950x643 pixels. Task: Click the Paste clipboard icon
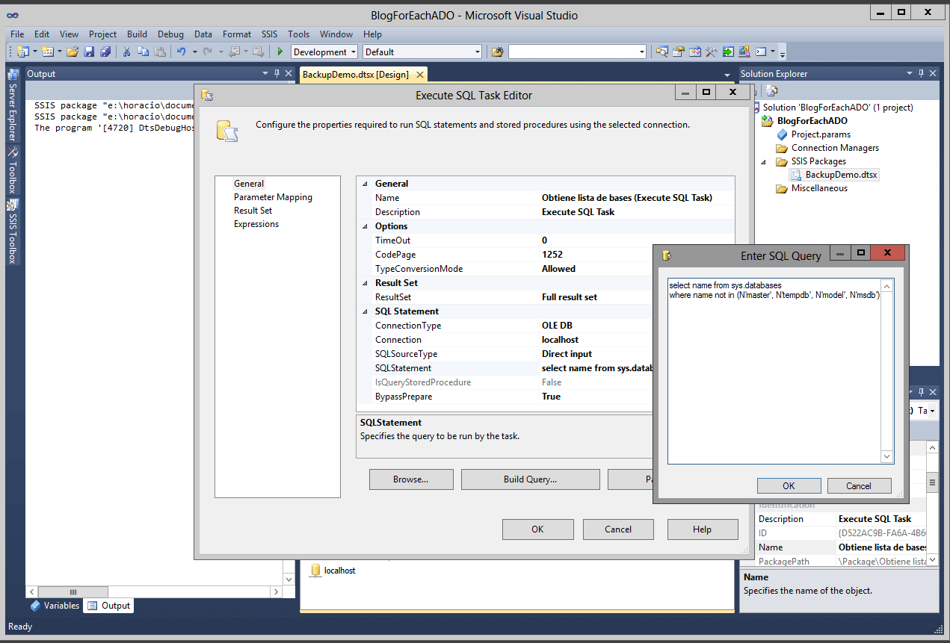point(159,52)
